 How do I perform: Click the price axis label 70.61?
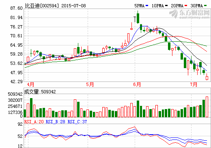(16, 36)
